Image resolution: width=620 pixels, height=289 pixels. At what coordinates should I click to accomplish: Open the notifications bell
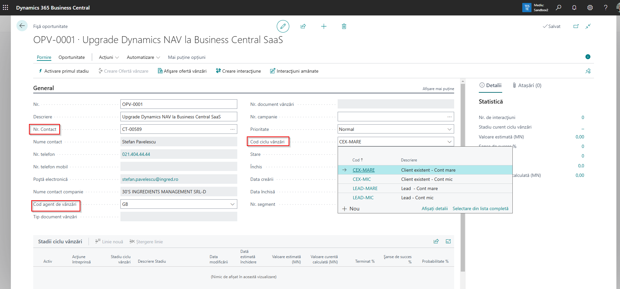(x=574, y=8)
